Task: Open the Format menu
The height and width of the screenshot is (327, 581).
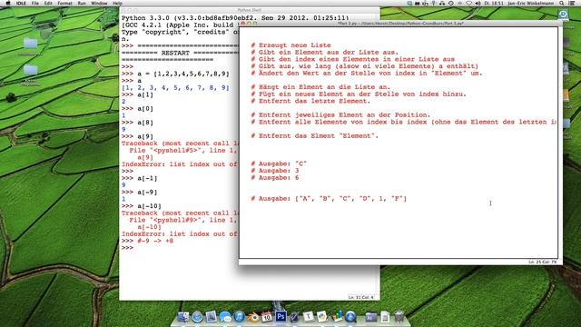Action: click(x=64, y=3)
